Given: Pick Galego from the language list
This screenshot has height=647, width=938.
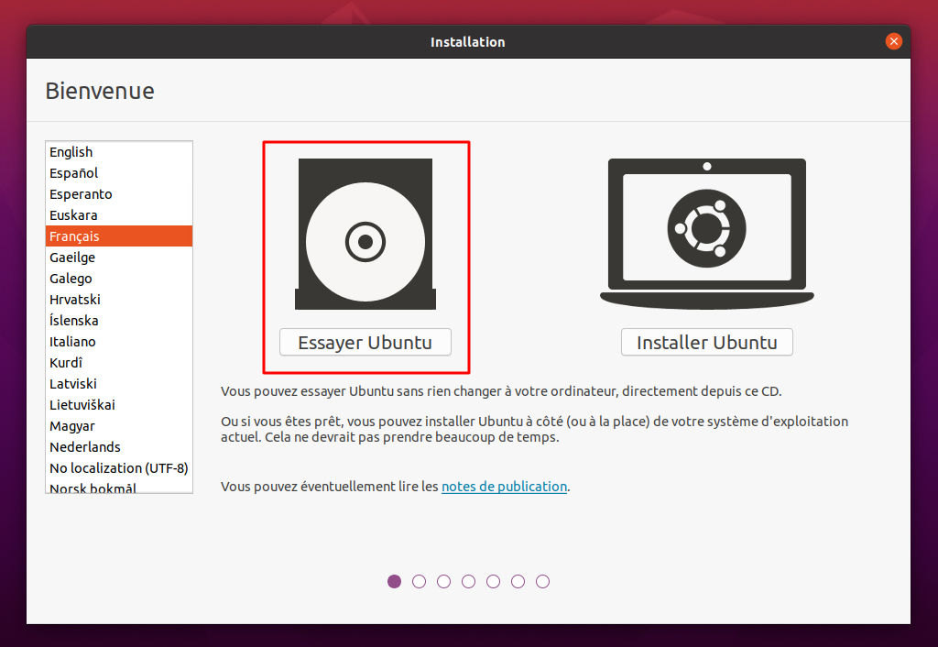Looking at the screenshot, I should pyautogui.click(x=119, y=279).
